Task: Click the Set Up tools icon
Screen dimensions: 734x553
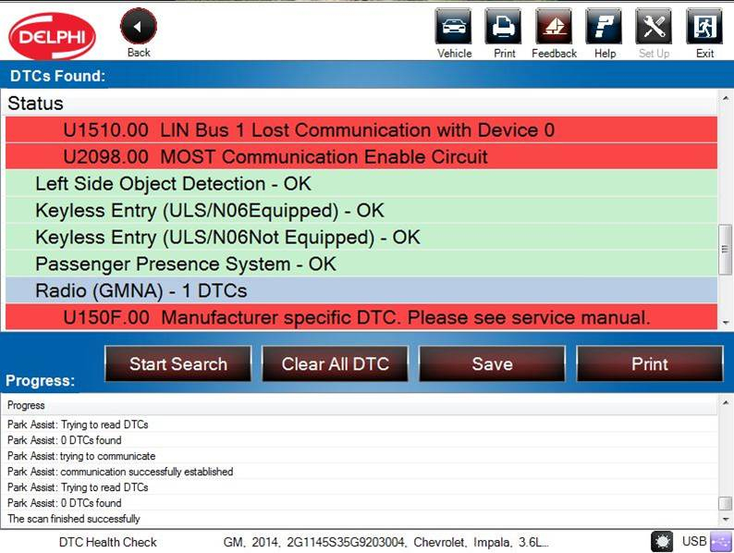Action: coord(654,27)
